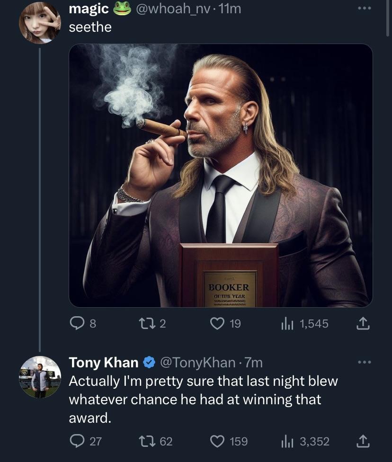Click the Tony Khan display name
This screenshot has height=462, width=392.
pyautogui.click(x=104, y=363)
